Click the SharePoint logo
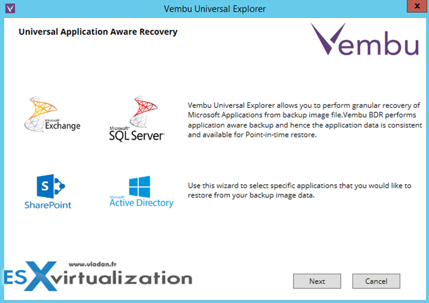This screenshot has width=429, height=303. (48, 191)
